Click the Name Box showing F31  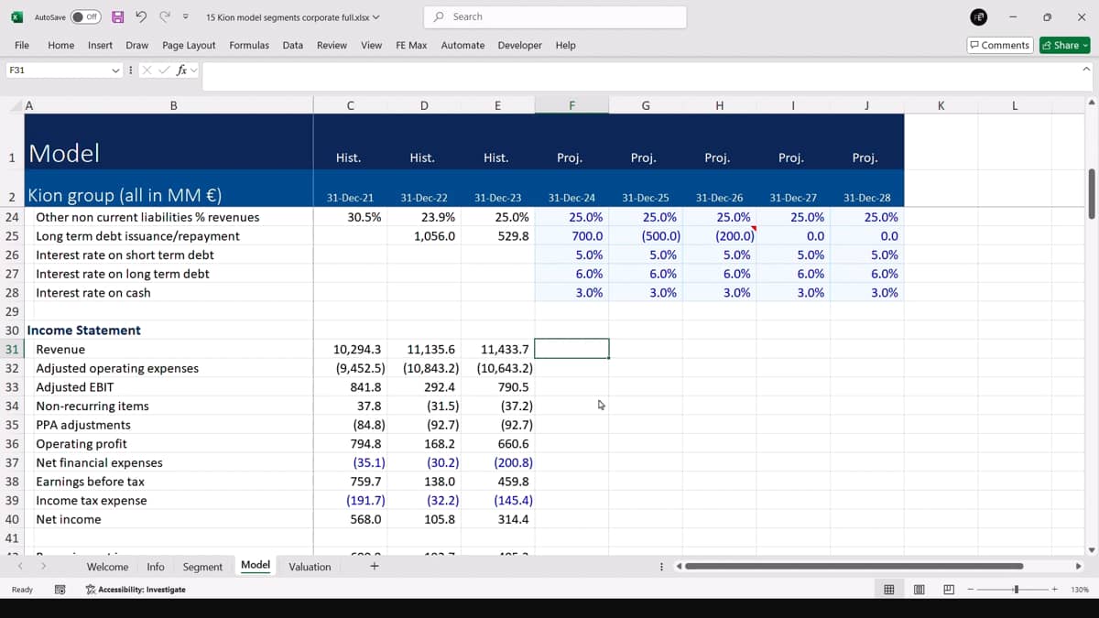point(57,70)
